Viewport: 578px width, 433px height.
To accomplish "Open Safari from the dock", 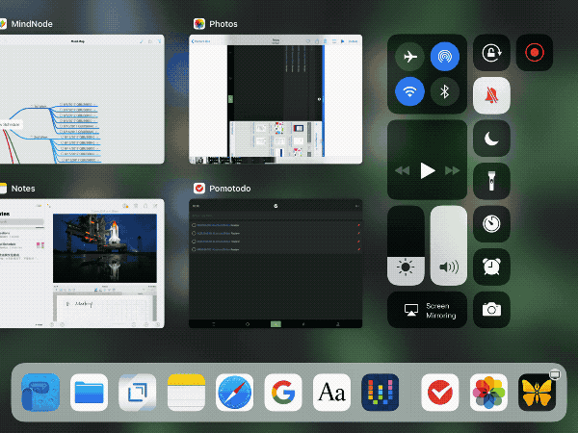I will [x=234, y=393].
